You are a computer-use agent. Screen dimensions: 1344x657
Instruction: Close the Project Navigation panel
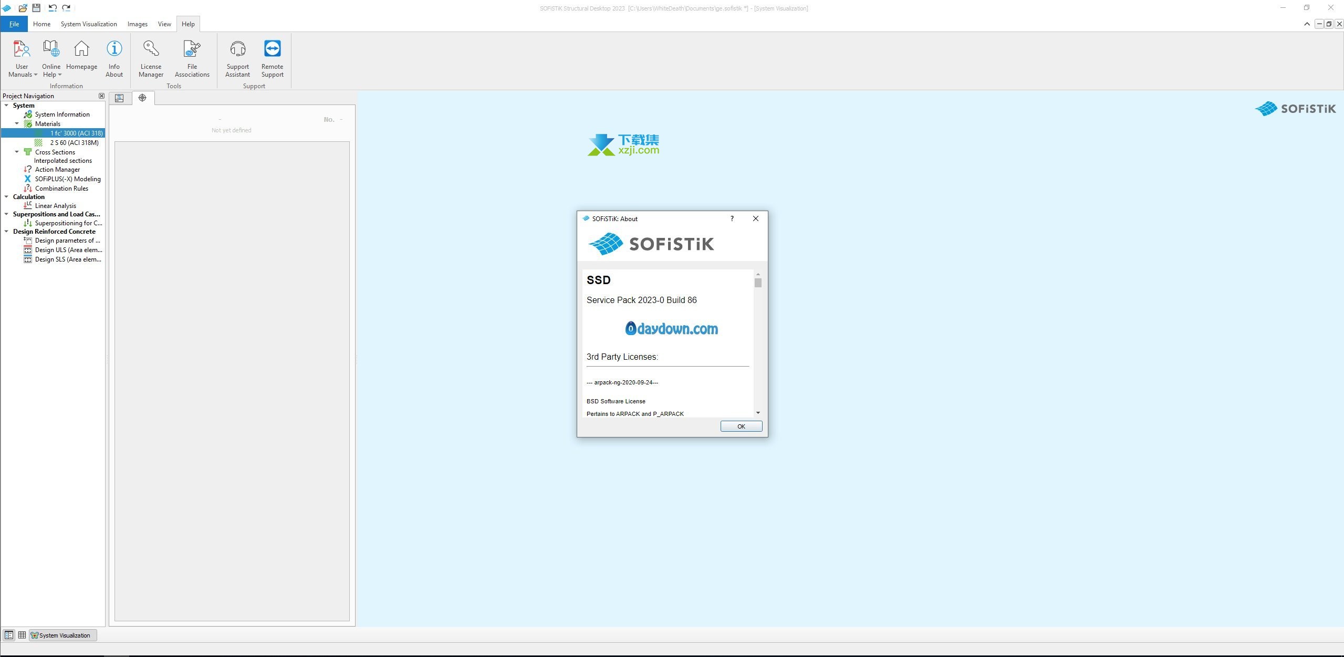click(101, 96)
